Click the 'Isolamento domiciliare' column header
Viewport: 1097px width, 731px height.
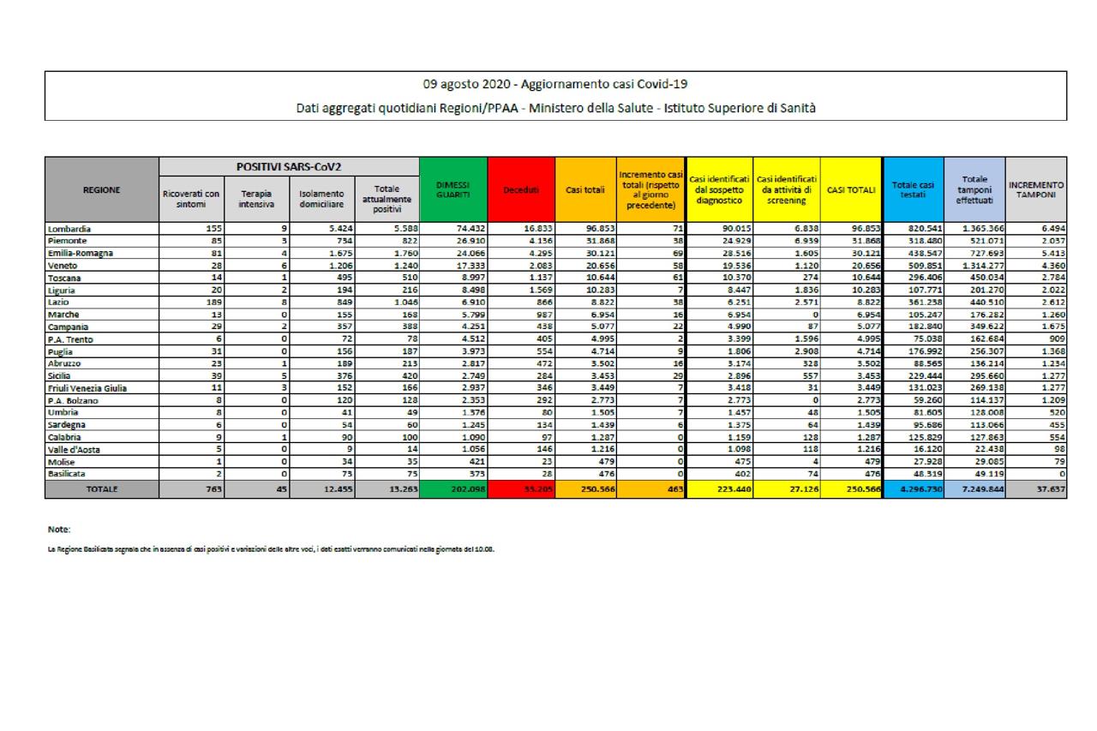321,199
